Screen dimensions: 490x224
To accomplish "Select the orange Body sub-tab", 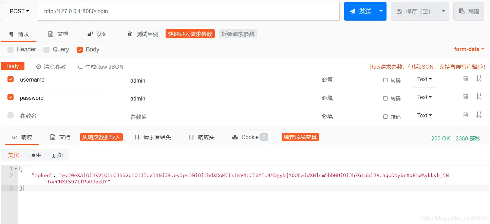I will coord(13,66).
